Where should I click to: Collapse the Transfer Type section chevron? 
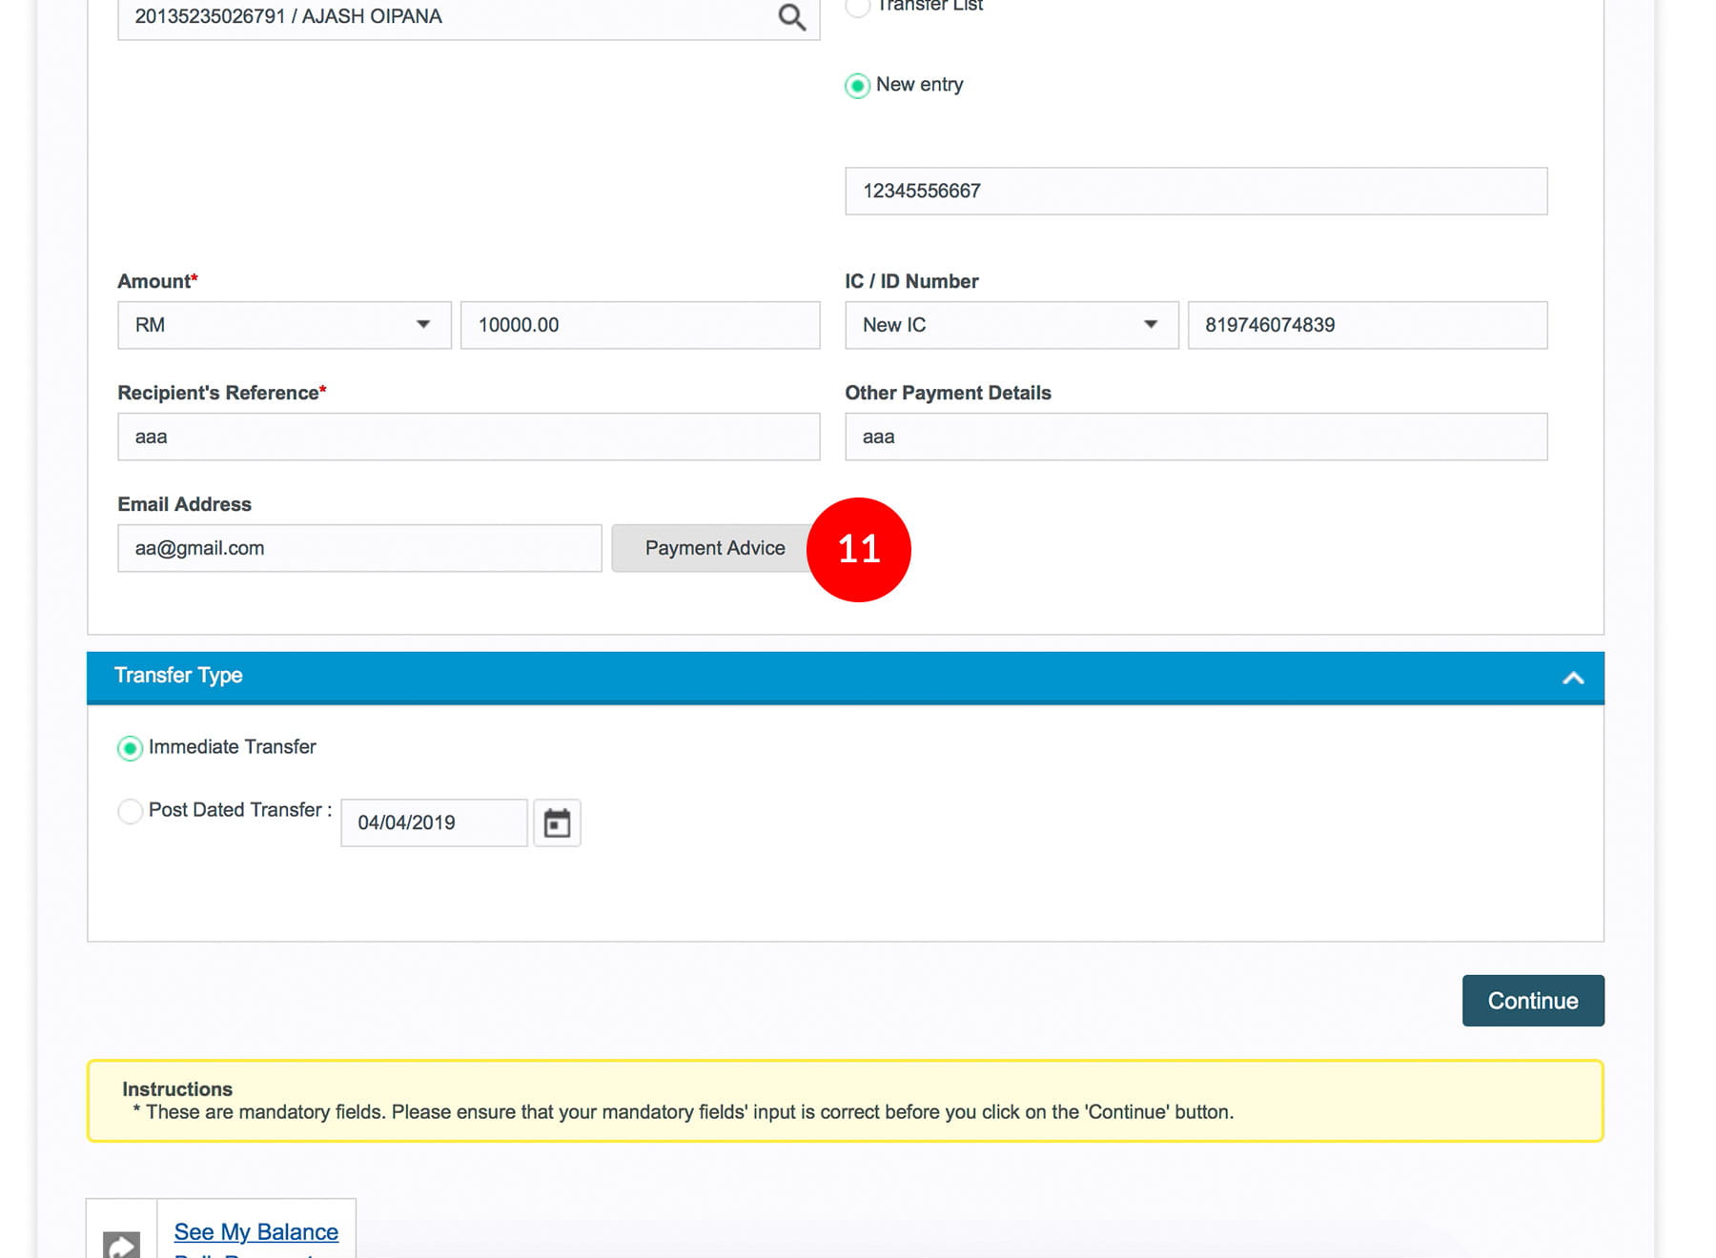pyautogui.click(x=1573, y=678)
